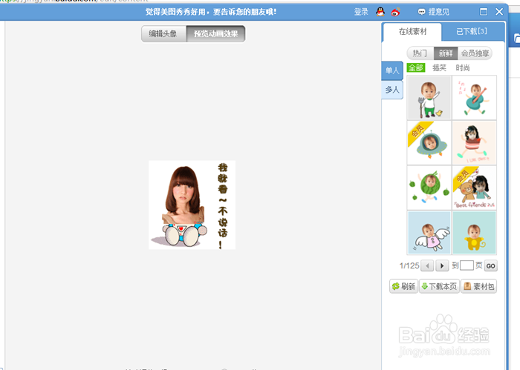Click the 登录 login link
The height and width of the screenshot is (370, 520).
[361, 12]
